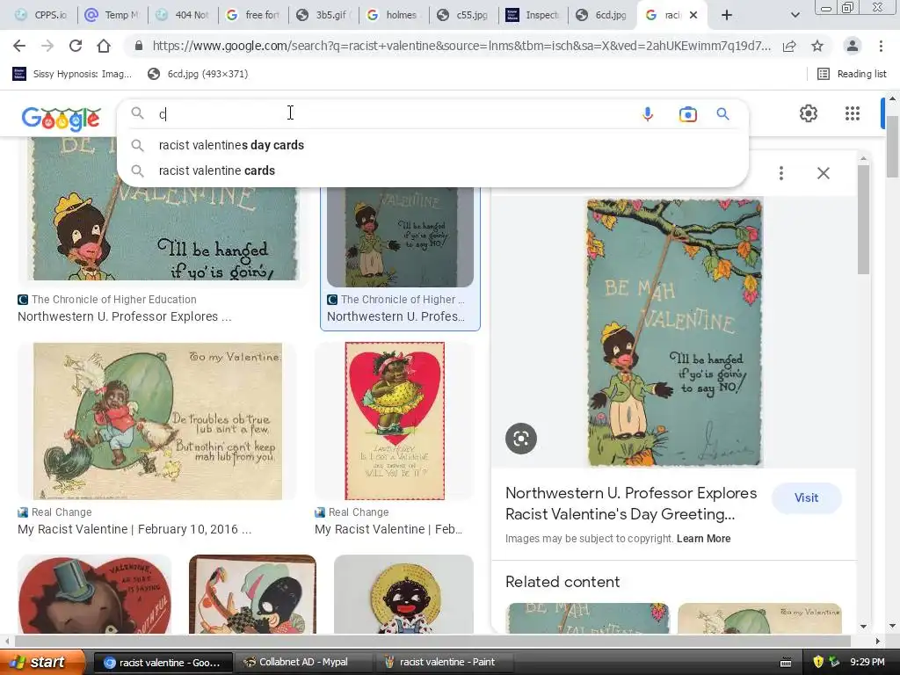Open Real Change watermelon card result
Viewport: 900px width, 675px height.
(158, 421)
